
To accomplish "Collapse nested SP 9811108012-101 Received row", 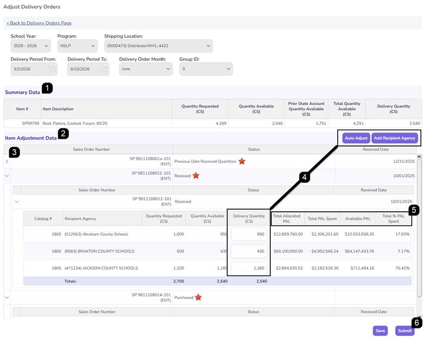I will (17, 201).
